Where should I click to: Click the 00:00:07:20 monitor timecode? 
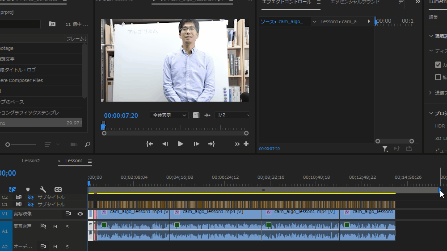[121, 115]
